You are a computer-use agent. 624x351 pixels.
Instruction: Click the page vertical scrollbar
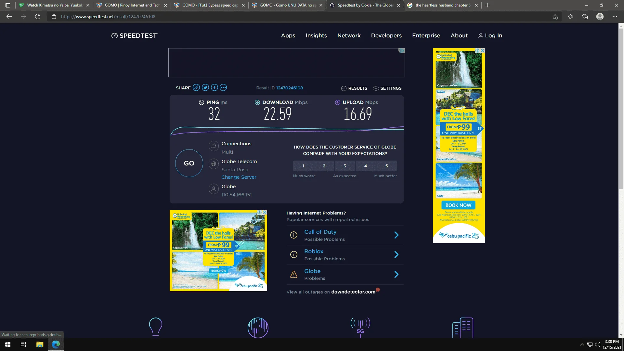(621, 109)
